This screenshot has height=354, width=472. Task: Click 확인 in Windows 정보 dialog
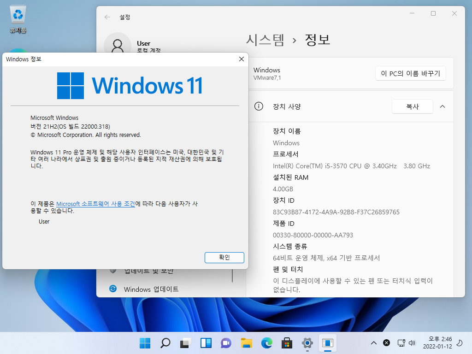(x=224, y=257)
